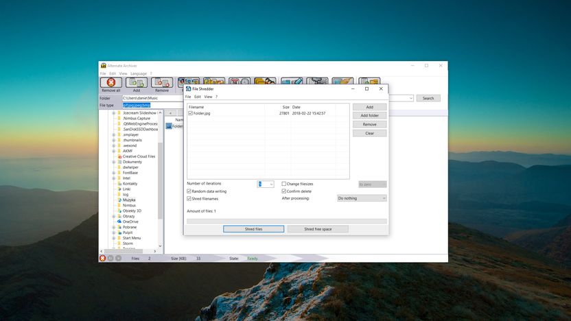Viewport: 571px width, 321px height.
Task: Click the Folder image file icon in archiver list
Action: tap(169, 126)
